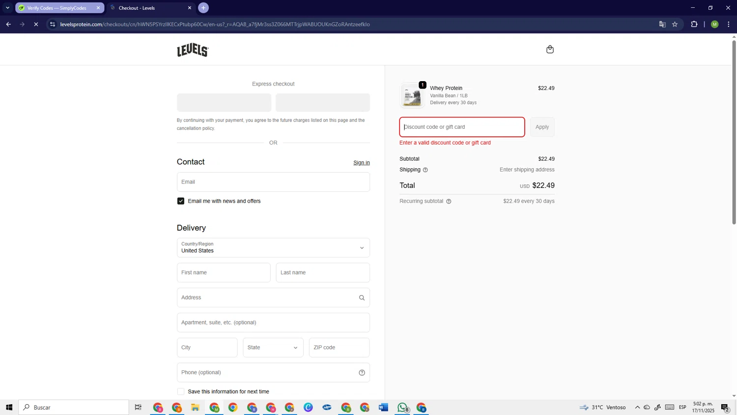The width and height of the screenshot is (737, 415).
Task: Switch to the Checkout - Levels tab
Action: pos(150,8)
